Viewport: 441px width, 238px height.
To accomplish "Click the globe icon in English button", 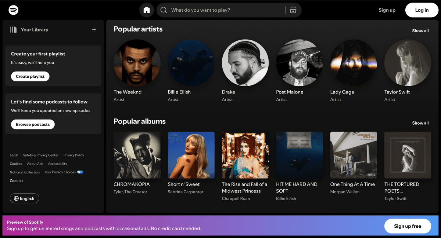I will pos(16,198).
